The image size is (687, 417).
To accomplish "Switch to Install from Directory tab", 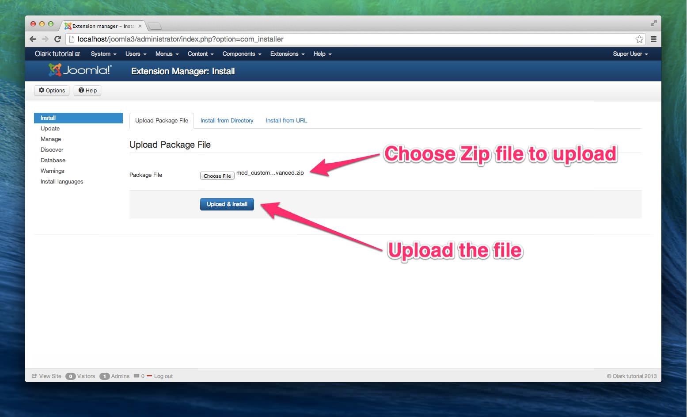I will pyautogui.click(x=227, y=121).
